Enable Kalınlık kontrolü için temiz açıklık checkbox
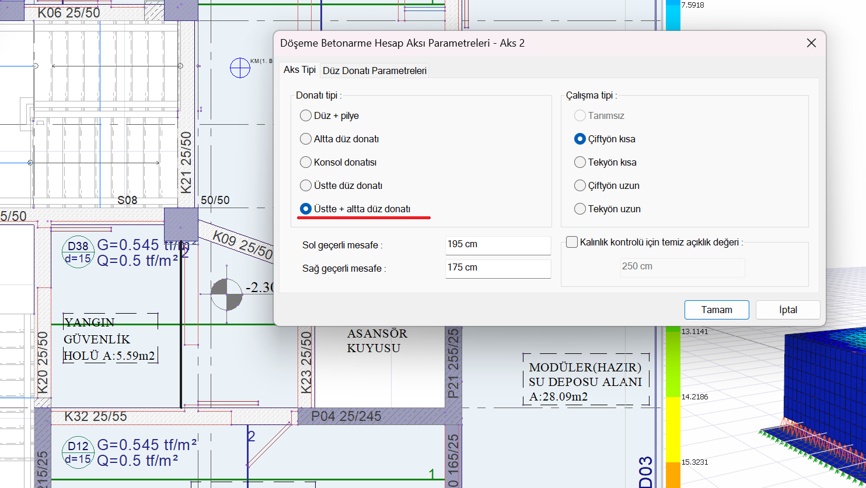Image resolution: width=866 pixels, height=488 pixels. [572, 242]
